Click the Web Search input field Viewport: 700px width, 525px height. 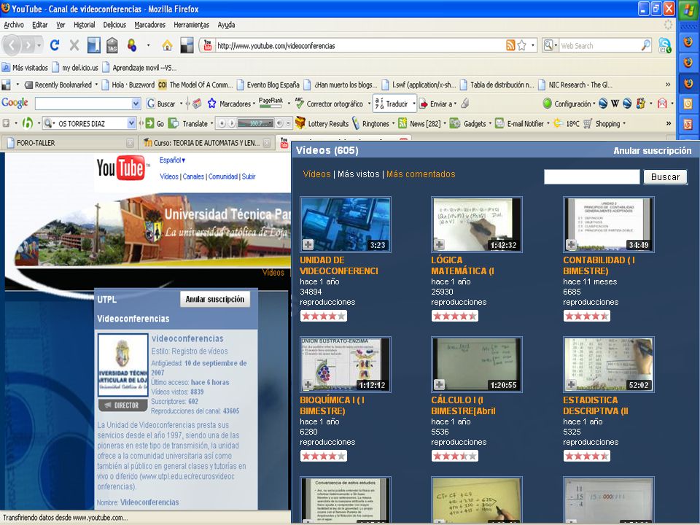(x=600, y=45)
